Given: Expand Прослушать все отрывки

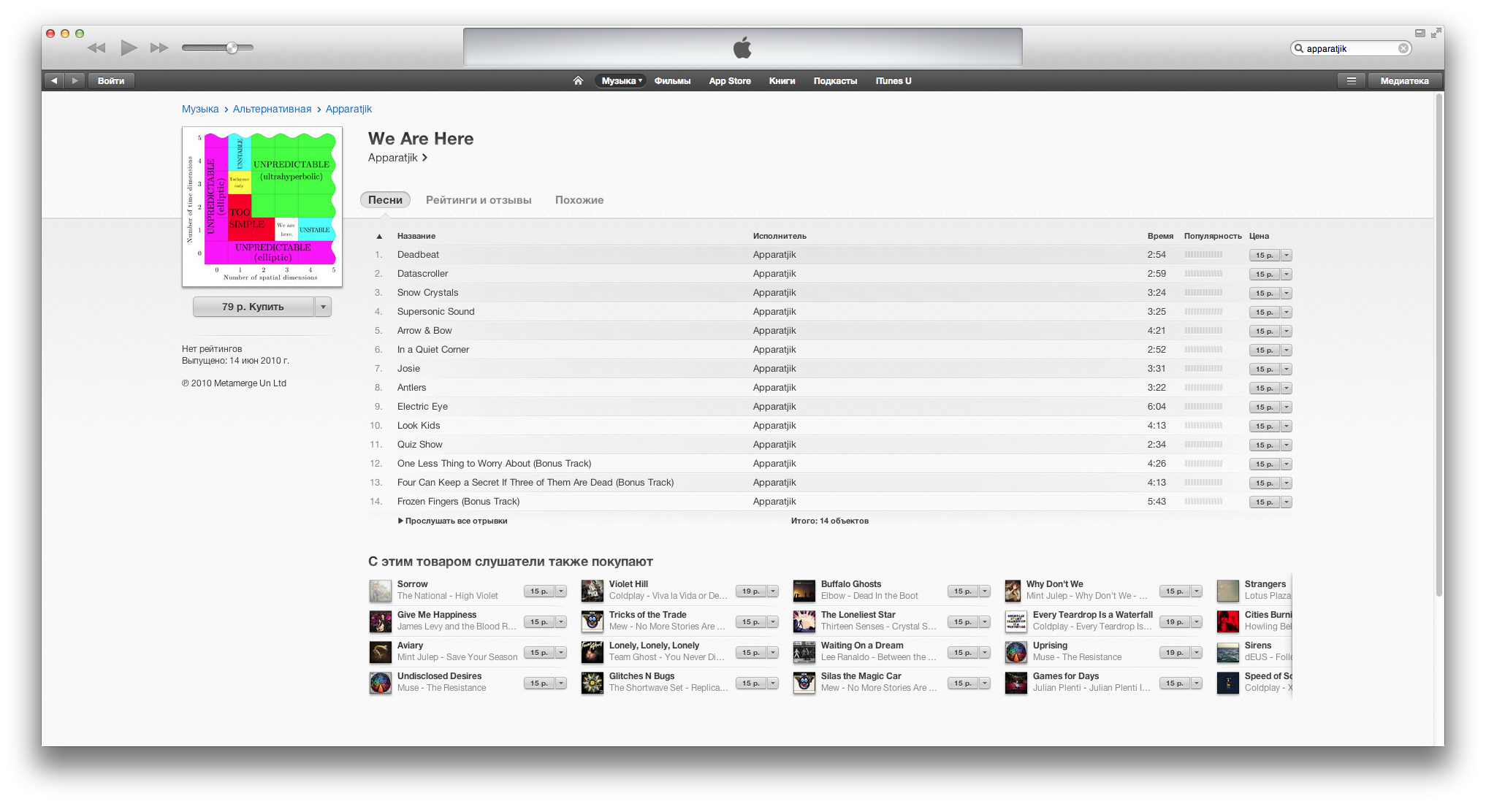Looking at the screenshot, I should [452, 521].
